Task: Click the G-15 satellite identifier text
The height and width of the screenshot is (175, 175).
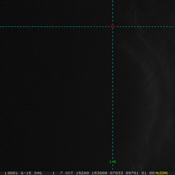Action: pos(26,173)
